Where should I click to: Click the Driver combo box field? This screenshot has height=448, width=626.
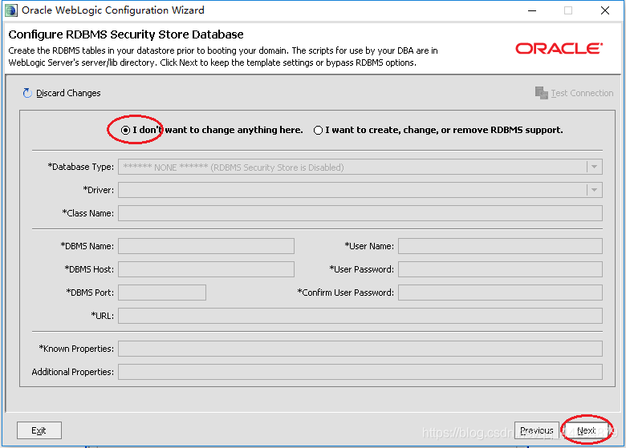click(x=360, y=190)
